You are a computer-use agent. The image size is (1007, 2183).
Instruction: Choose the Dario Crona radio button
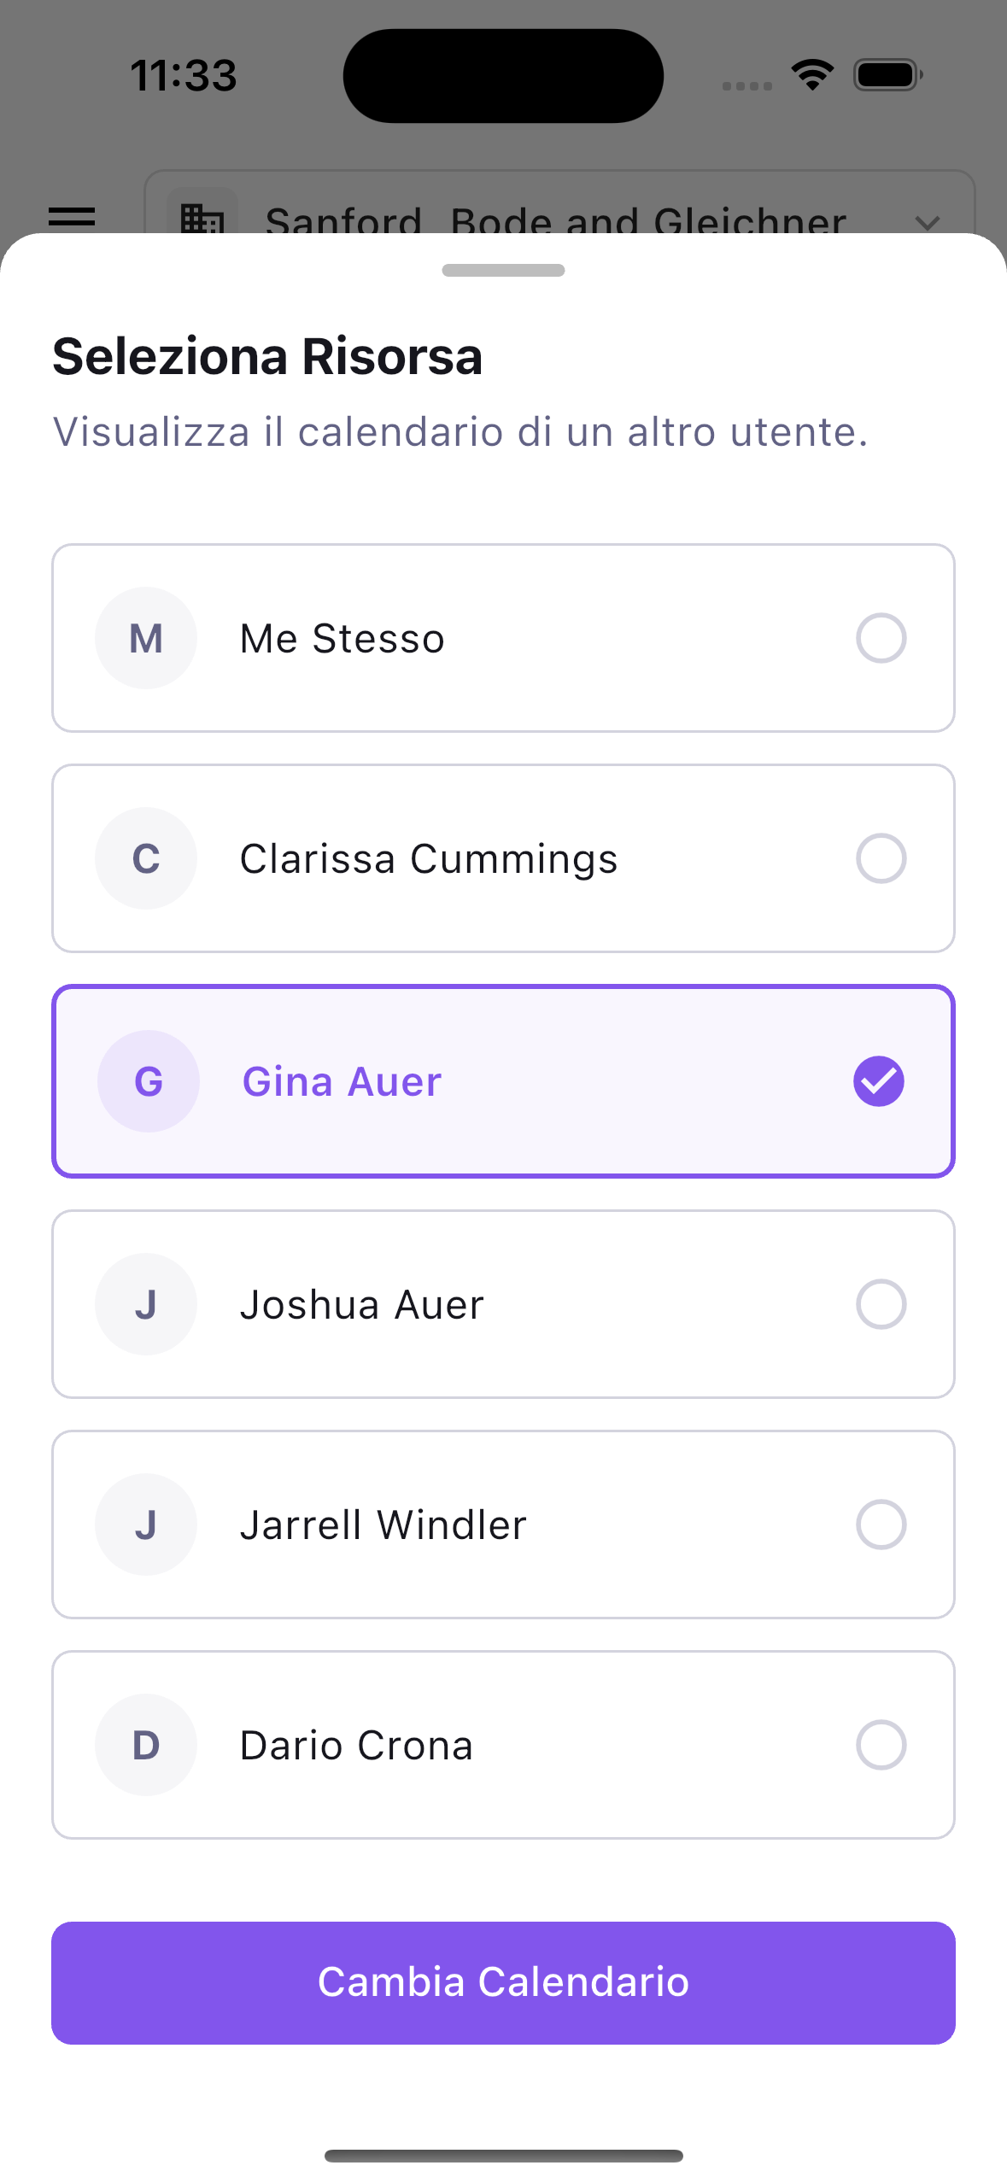coord(881,1745)
